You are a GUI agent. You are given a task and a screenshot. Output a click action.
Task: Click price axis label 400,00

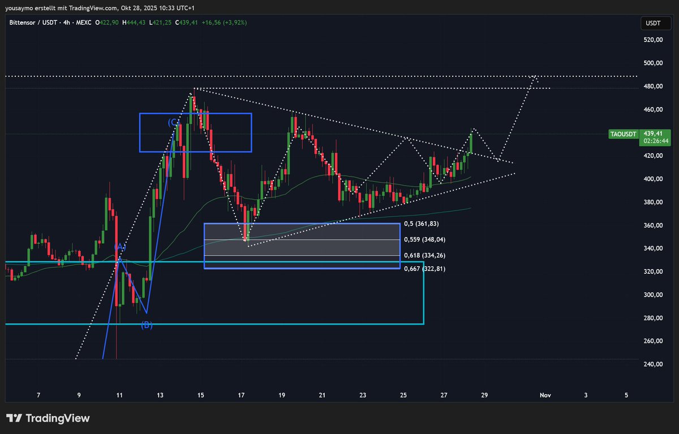pos(652,179)
